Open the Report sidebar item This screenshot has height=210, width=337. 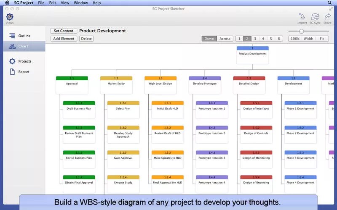pyautogui.click(x=24, y=72)
